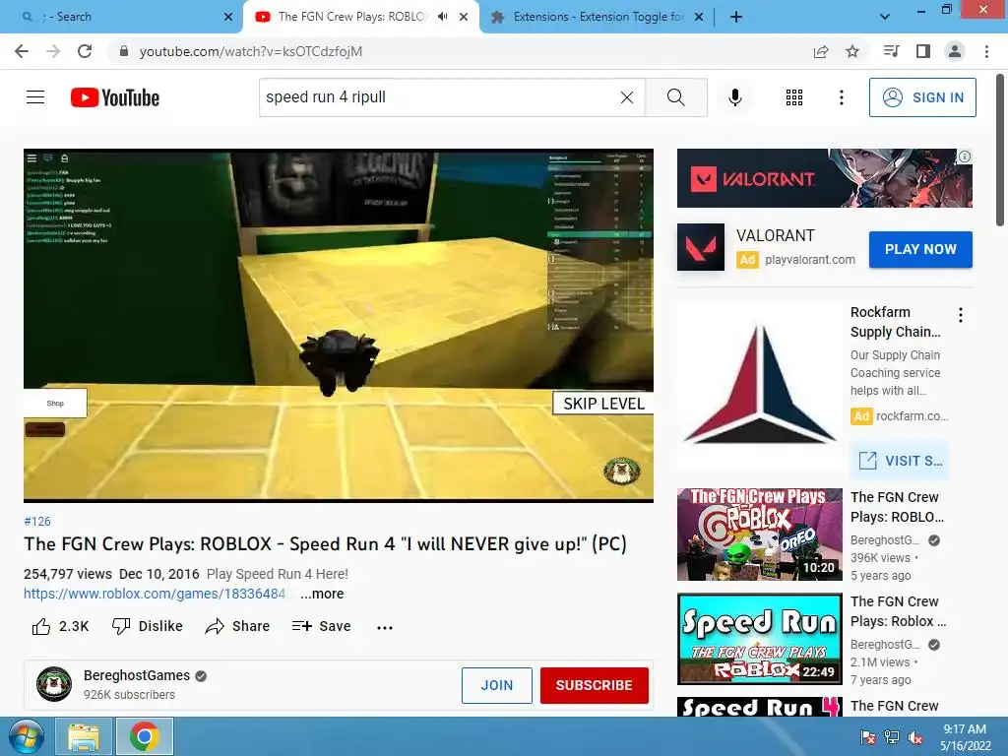Go to YouTube home via logo
Viewport: 1008px width, 756px height.
tap(115, 97)
